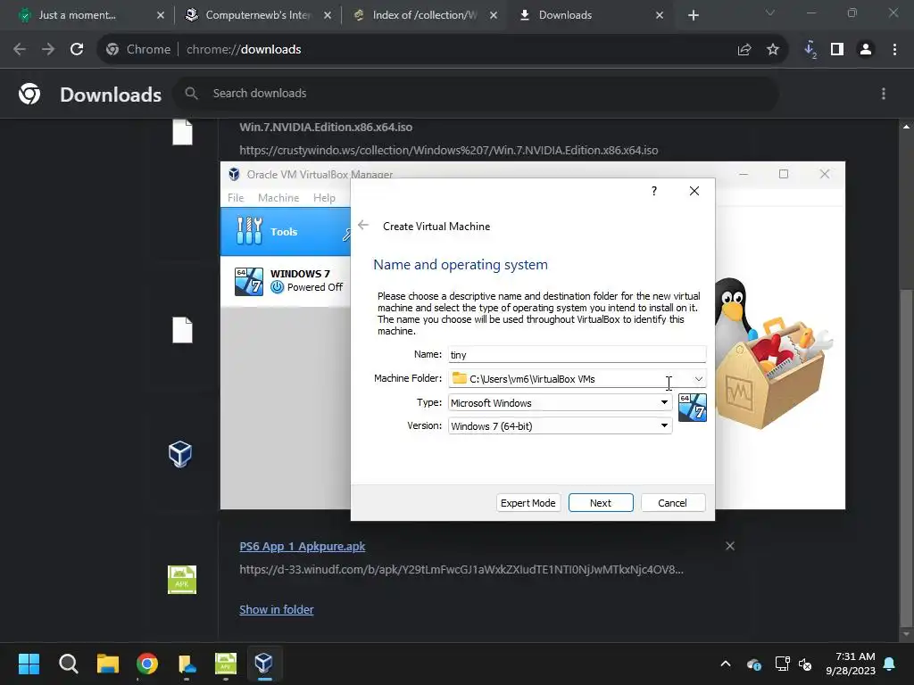
Task: Click the APK installer taskbar icon
Action: coord(226,664)
